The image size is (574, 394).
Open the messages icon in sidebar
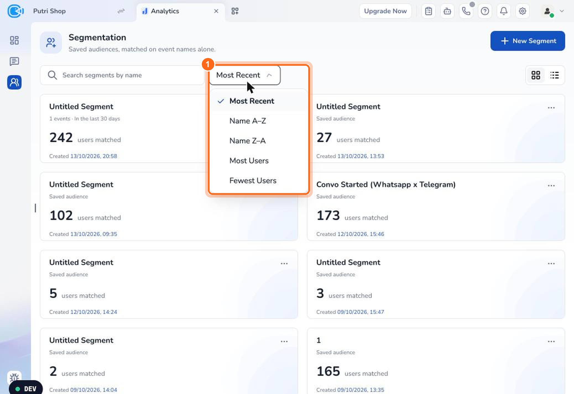(14, 61)
